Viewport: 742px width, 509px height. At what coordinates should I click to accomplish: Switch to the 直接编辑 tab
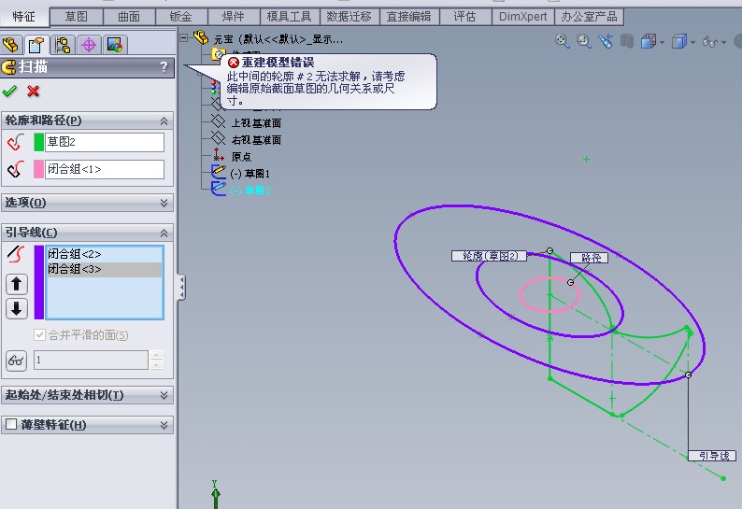(x=409, y=17)
